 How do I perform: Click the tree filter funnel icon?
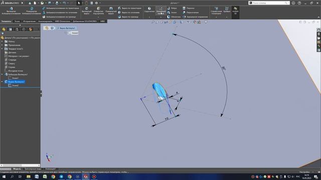(3, 33)
